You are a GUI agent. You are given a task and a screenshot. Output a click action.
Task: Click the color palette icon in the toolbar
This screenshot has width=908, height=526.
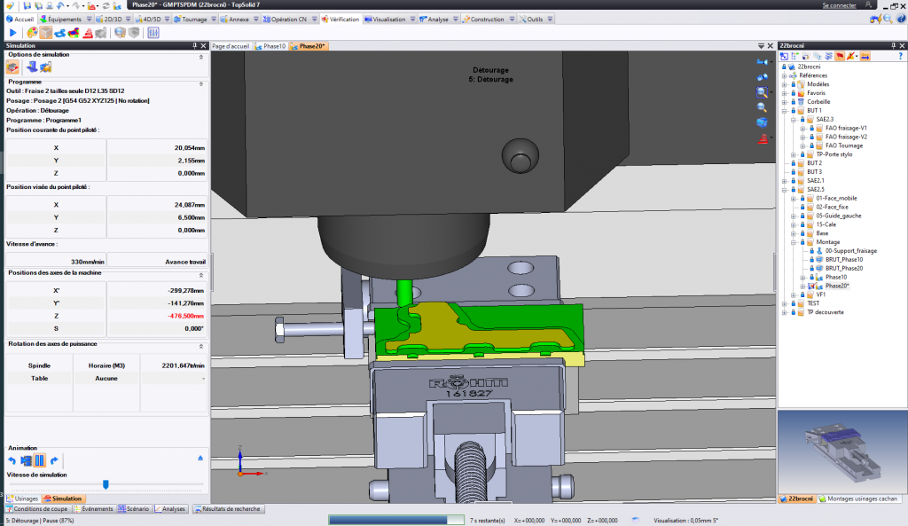32,33
